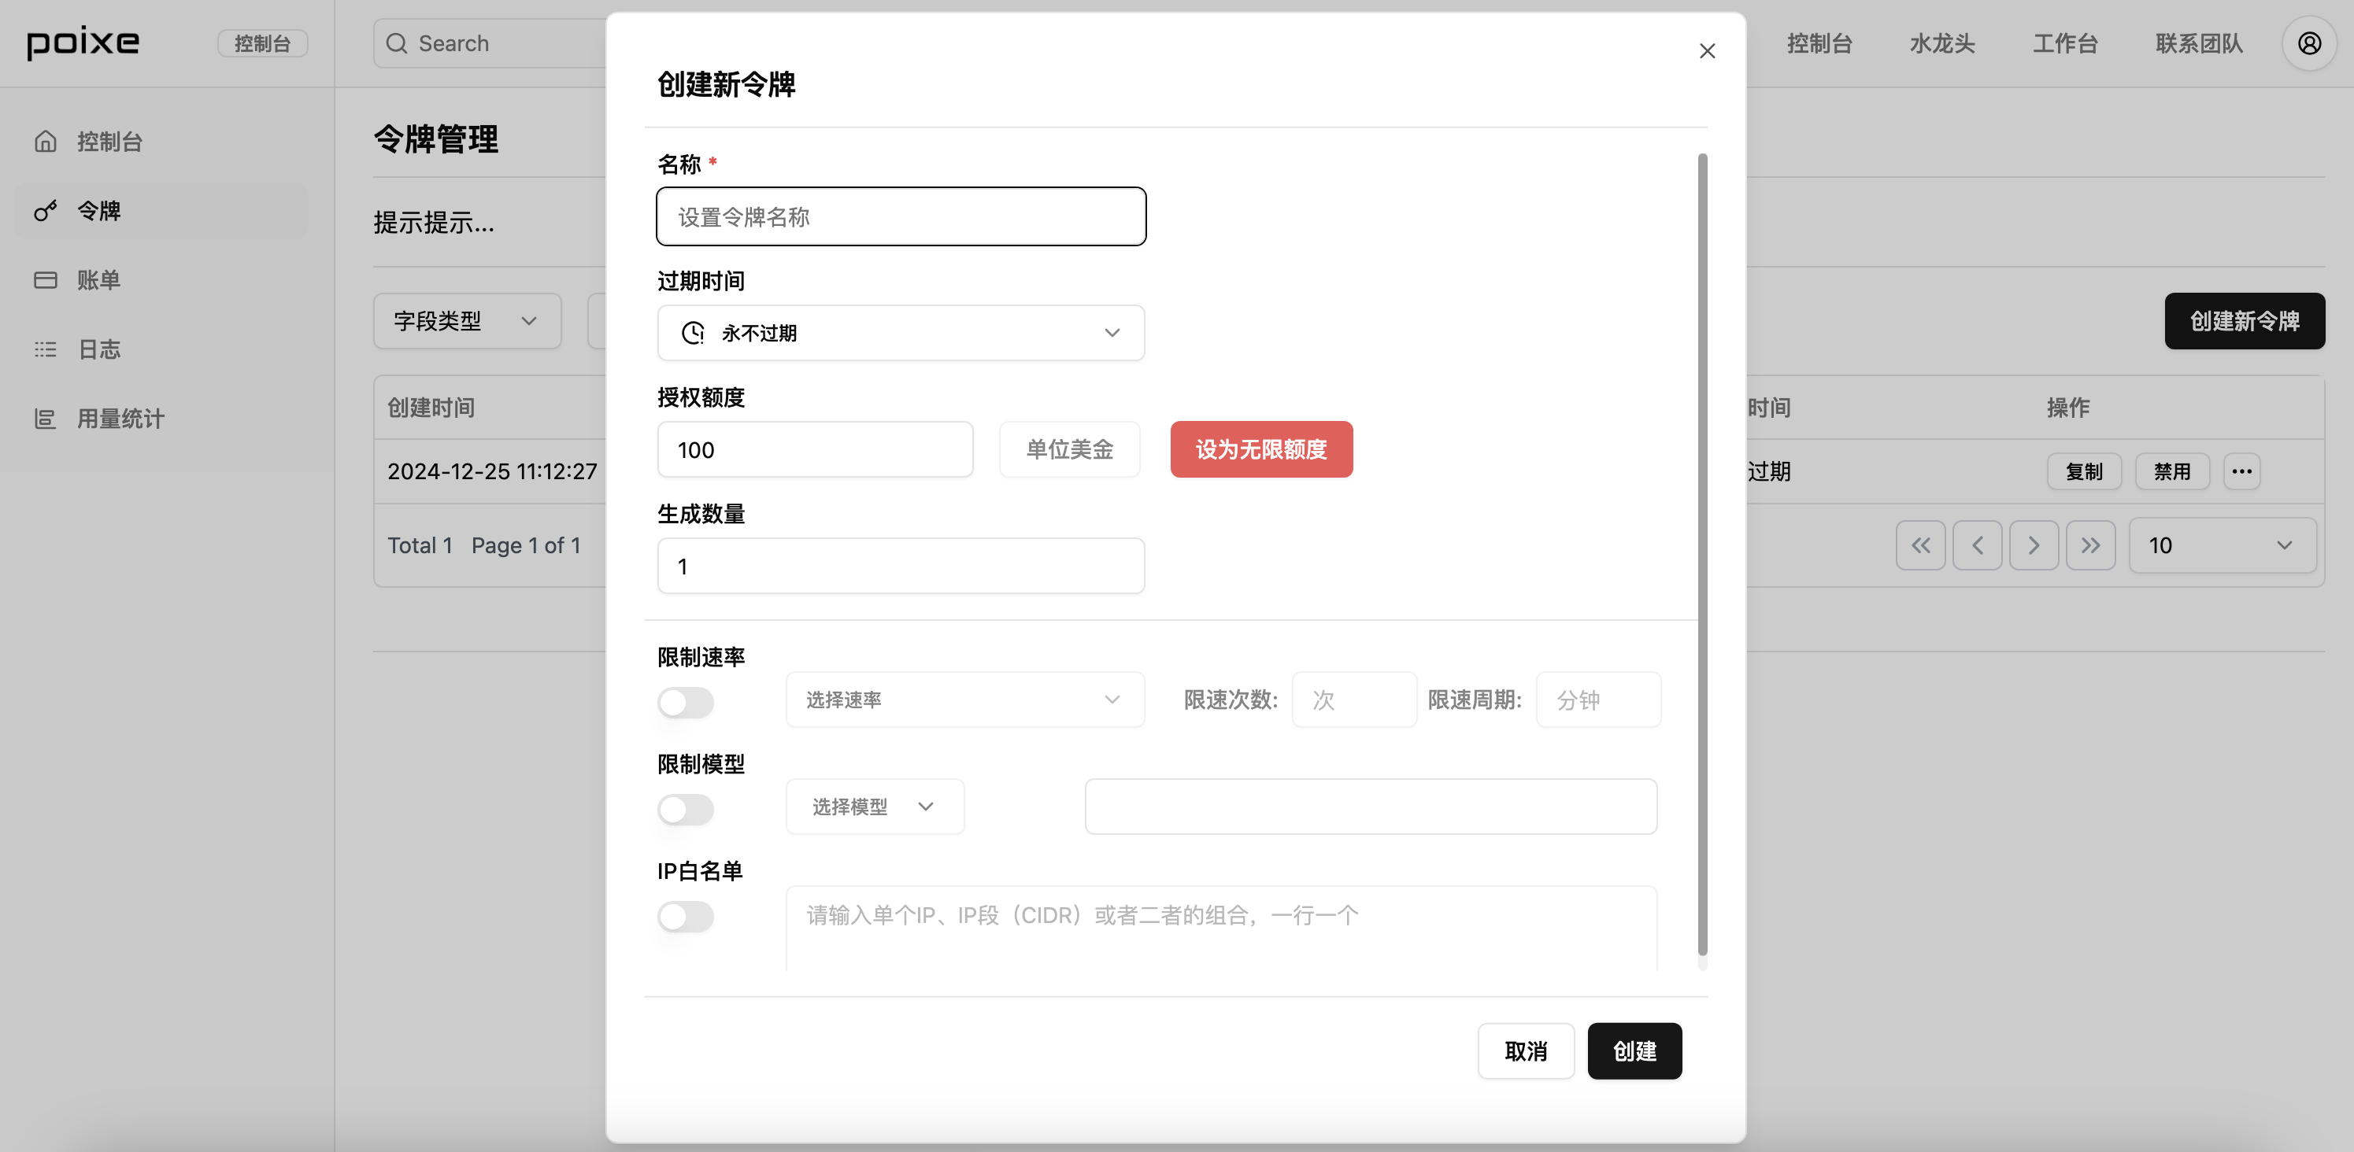
Task: Click the magnifier icon in the Search box
Action: [397, 44]
